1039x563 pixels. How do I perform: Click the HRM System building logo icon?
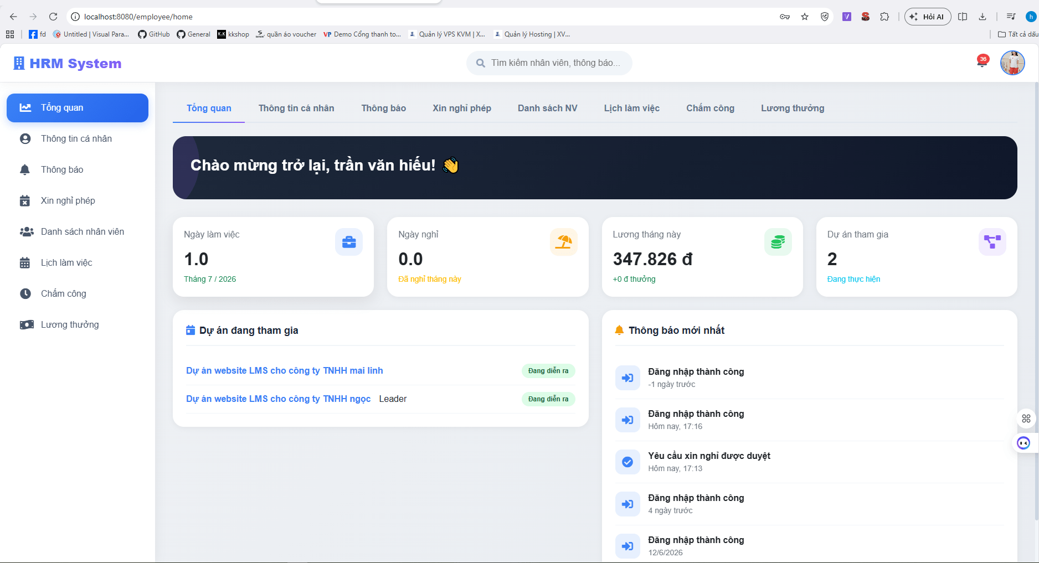pos(19,63)
